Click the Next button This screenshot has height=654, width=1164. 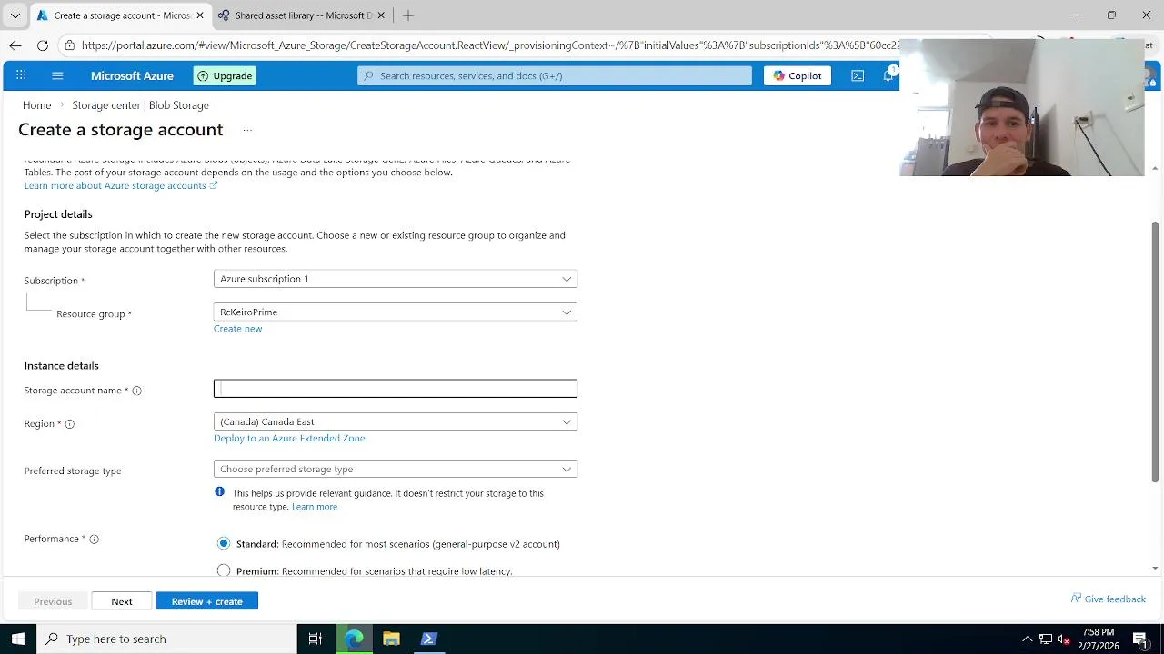122,601
